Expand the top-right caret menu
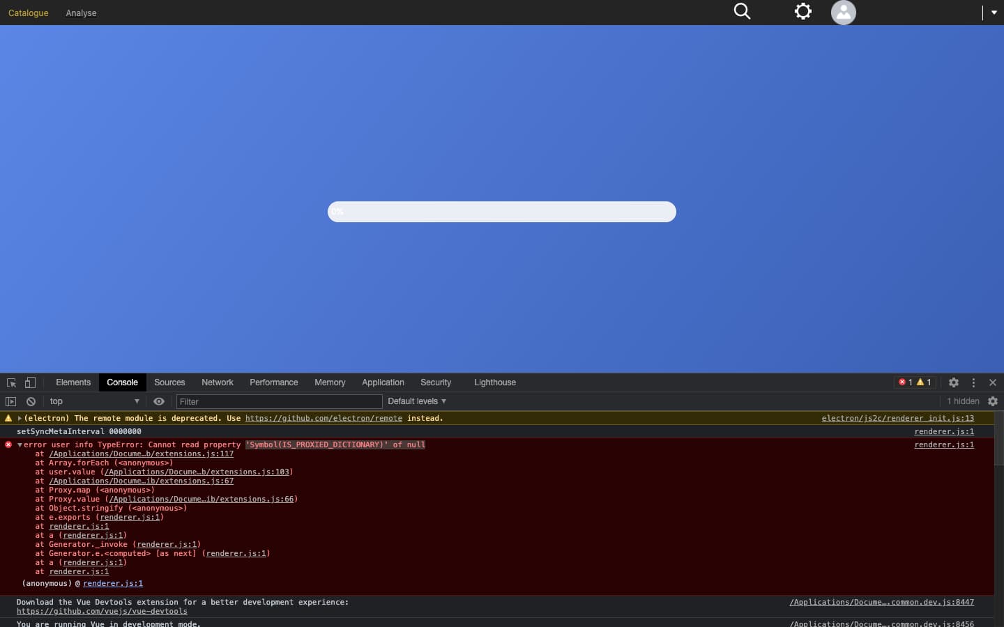1004x627 pixels. (x=994, y=13)
